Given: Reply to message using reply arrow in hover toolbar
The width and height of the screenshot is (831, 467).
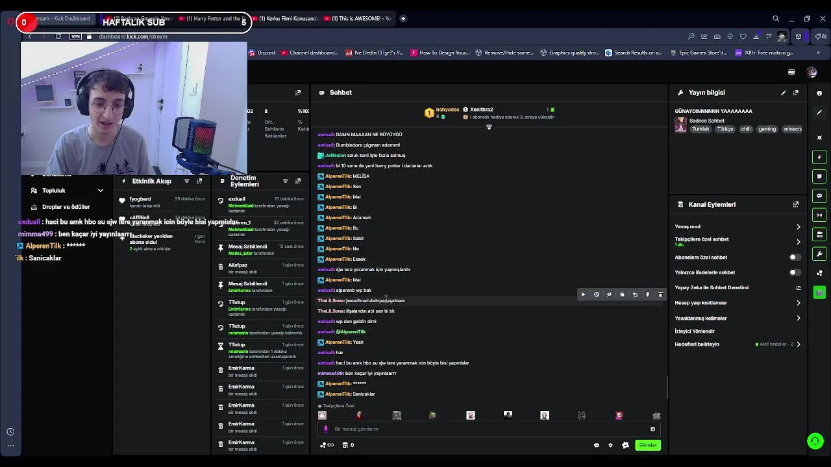Looking at the screenshot, I should tap(635, 294).
